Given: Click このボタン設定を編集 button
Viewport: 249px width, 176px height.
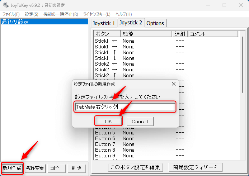Looking at the screenshot, I should [x=136, y=167].
